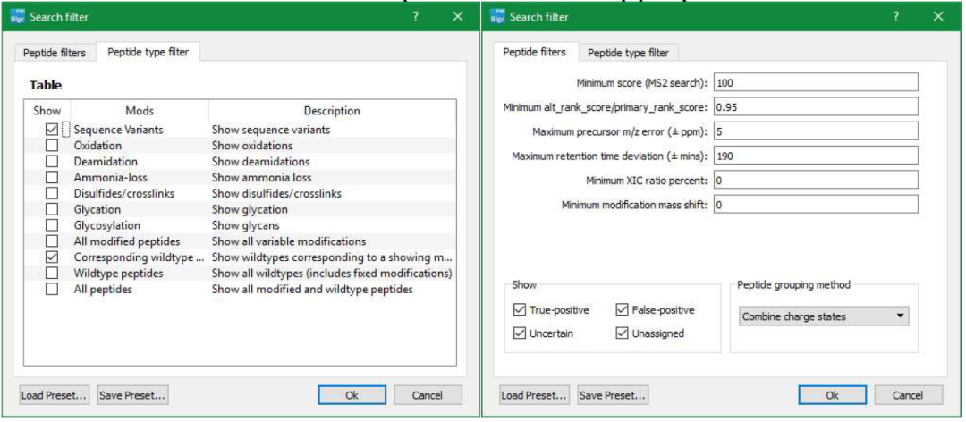Screen dimensions: 966x422
Task: Click the help question mark in right dialog
Action: [x=895, y=17]
